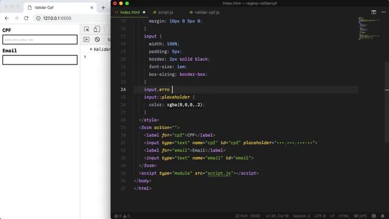Click the box-sizing: border-box line
The width and height of the screenshot is (389, 219).
[x=178, y=74]
